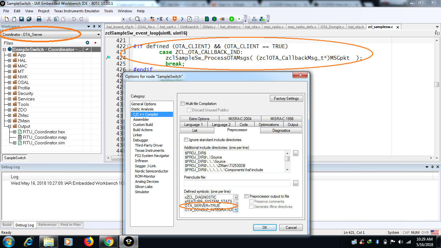Image resolution: width=441 pixels, height=248 pixels.
Task: Select Debugger in the Category list
Action: (141, 140)
